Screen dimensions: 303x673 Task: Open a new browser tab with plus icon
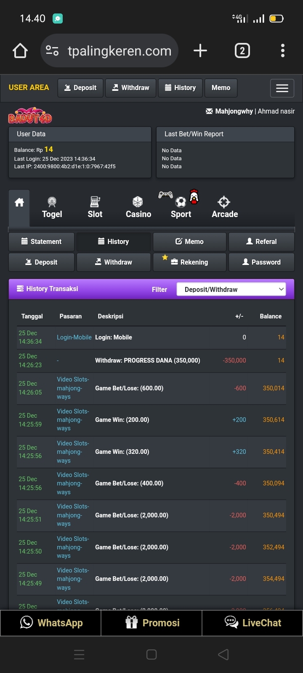(200, 51)
